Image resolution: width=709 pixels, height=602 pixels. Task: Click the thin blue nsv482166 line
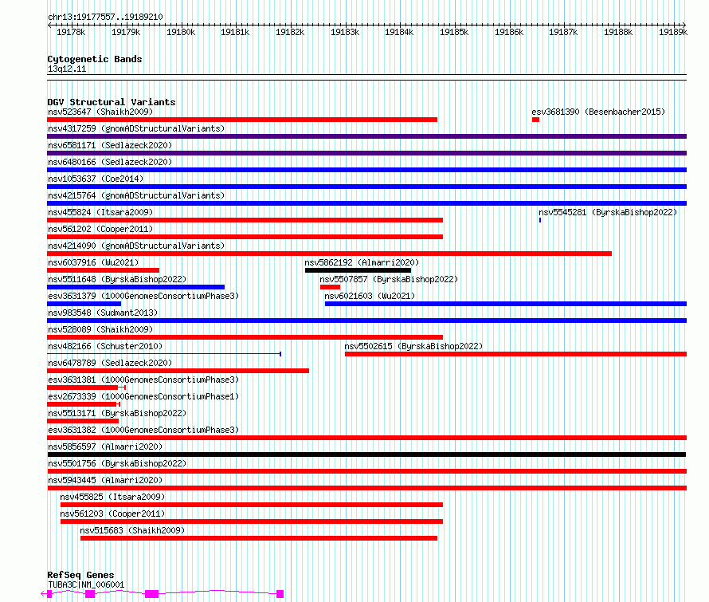point(164,354)
